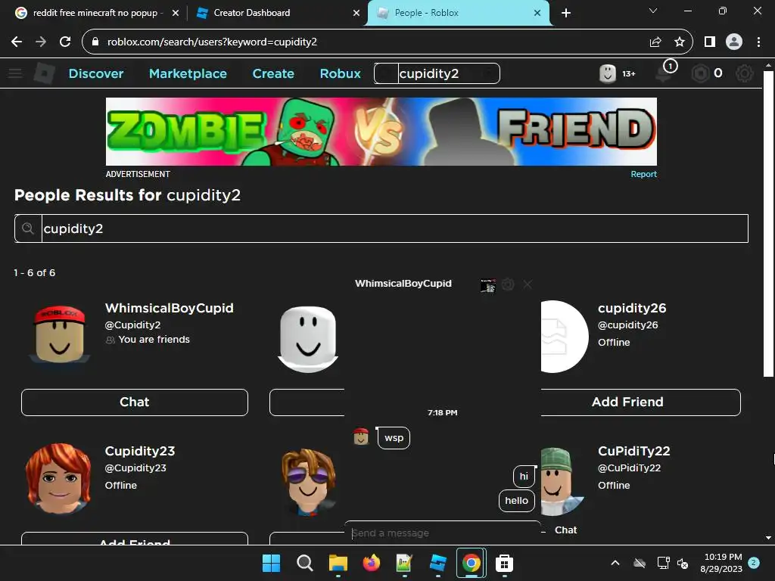Close the Creator Dashboard tab
Viewport: 775px width, 581px height.
coord(356,13)
